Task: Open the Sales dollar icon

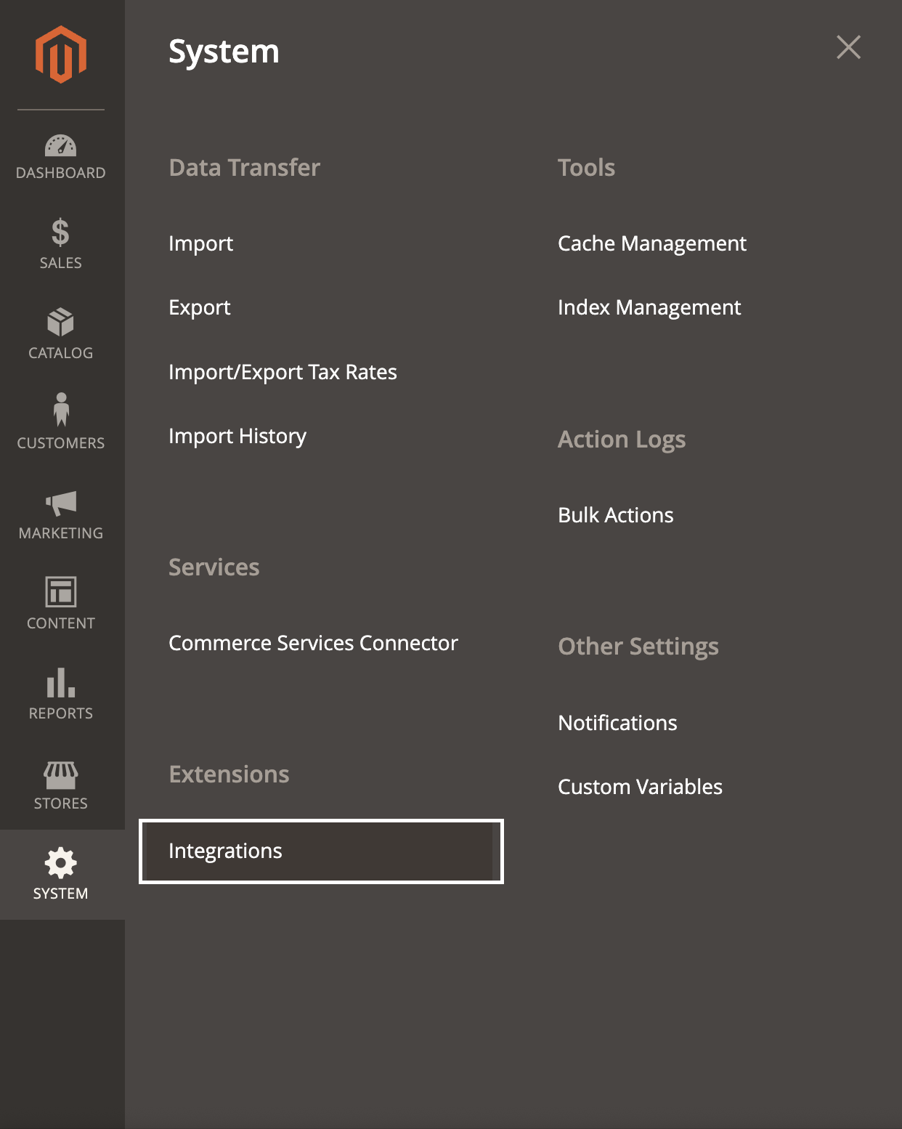Action: coord(61,233)
